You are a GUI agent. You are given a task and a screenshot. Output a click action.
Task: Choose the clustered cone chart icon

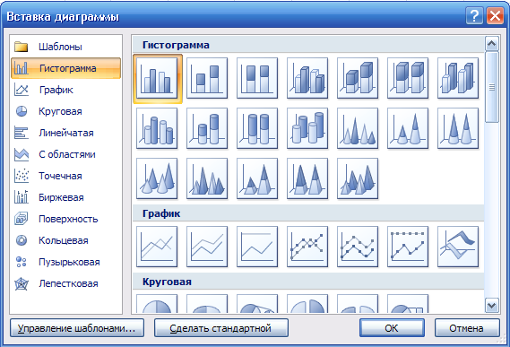click(x=358, y=128)
